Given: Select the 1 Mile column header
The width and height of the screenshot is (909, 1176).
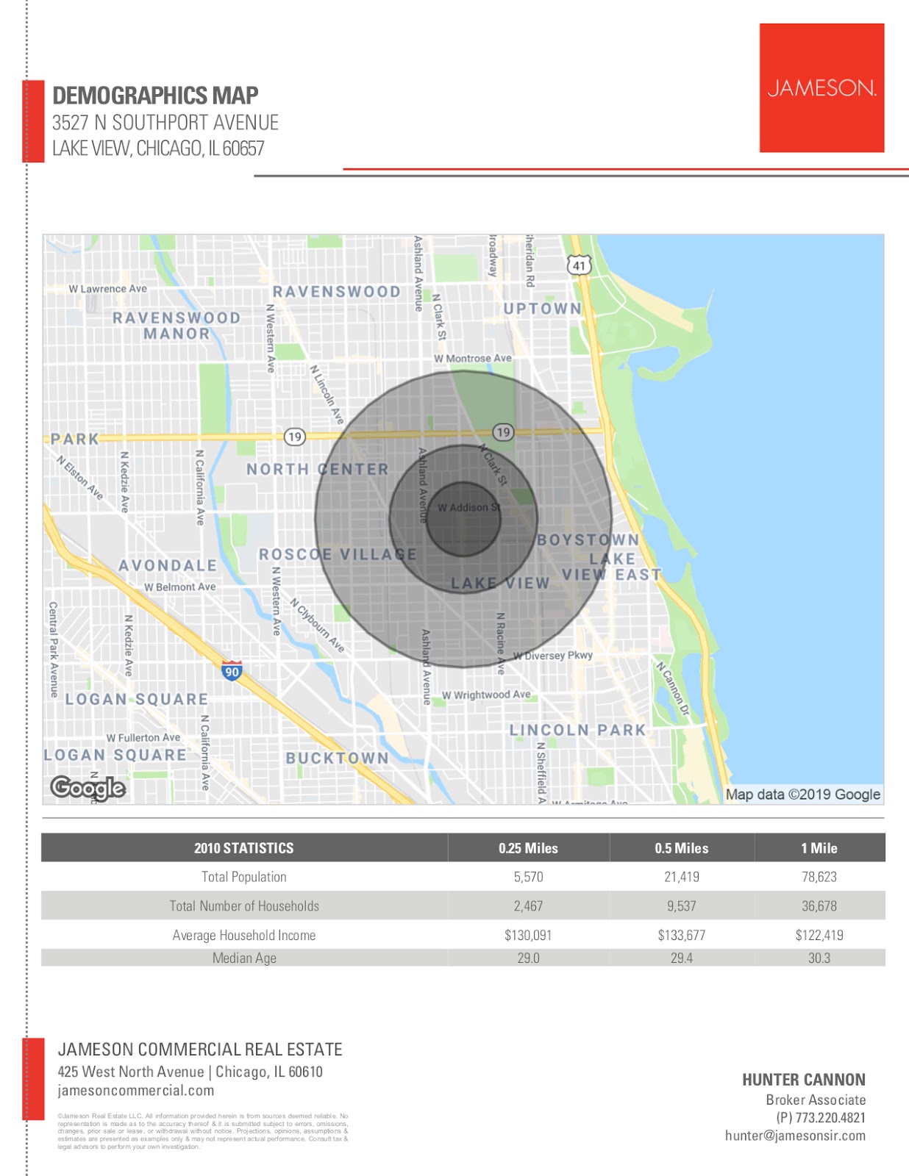Looking at the screenshot, I should pyautogui.click(x=819, y=848).
